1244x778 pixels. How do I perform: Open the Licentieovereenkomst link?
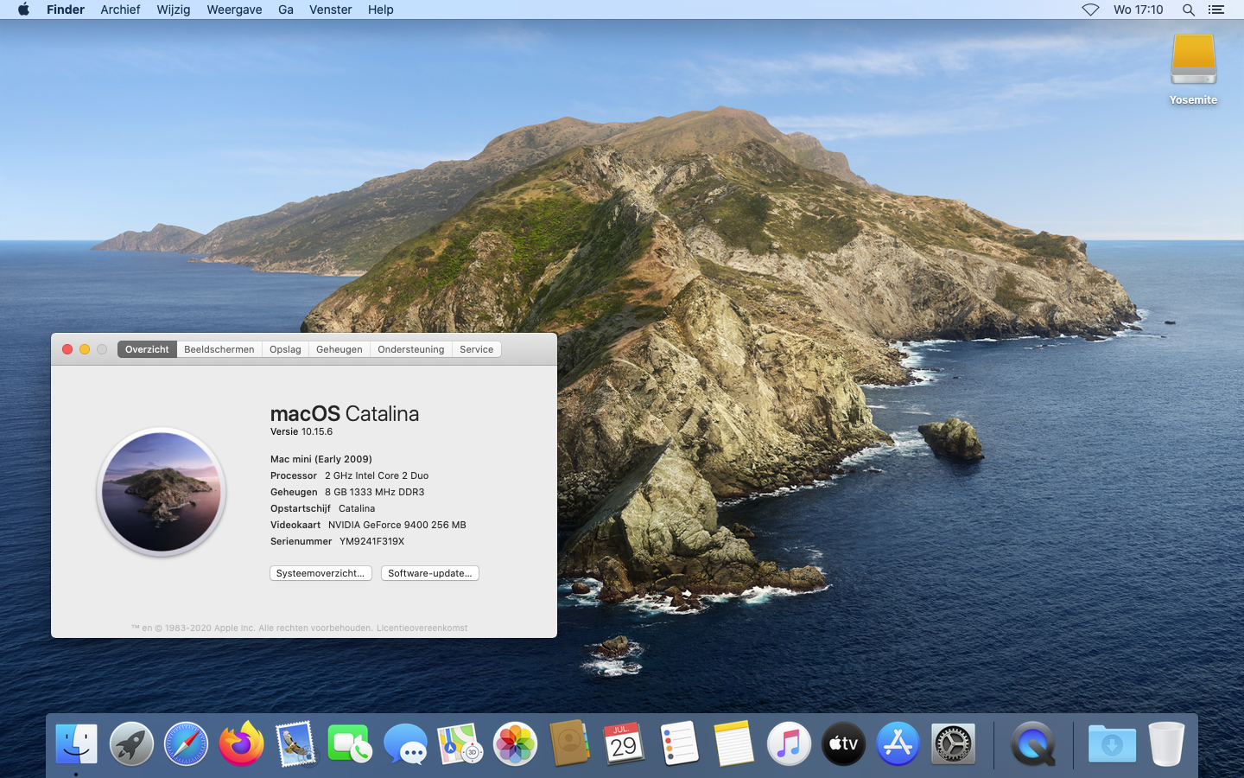click(422, 628)
